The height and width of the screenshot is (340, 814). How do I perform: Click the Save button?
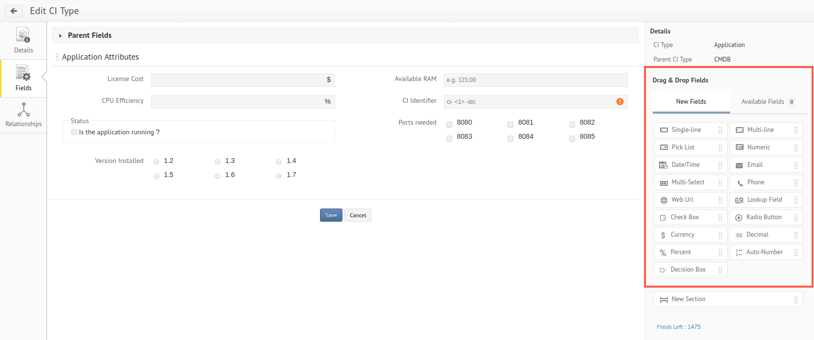click(x=331, y=215)
